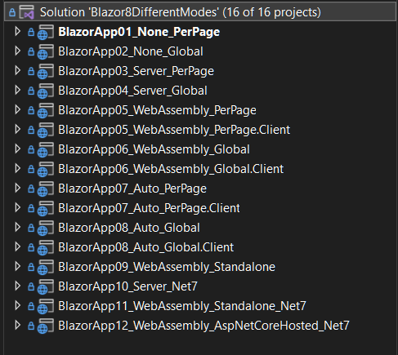
Task: Select the BlazorApp07_Auto_PerPage project
Action: 132,189
